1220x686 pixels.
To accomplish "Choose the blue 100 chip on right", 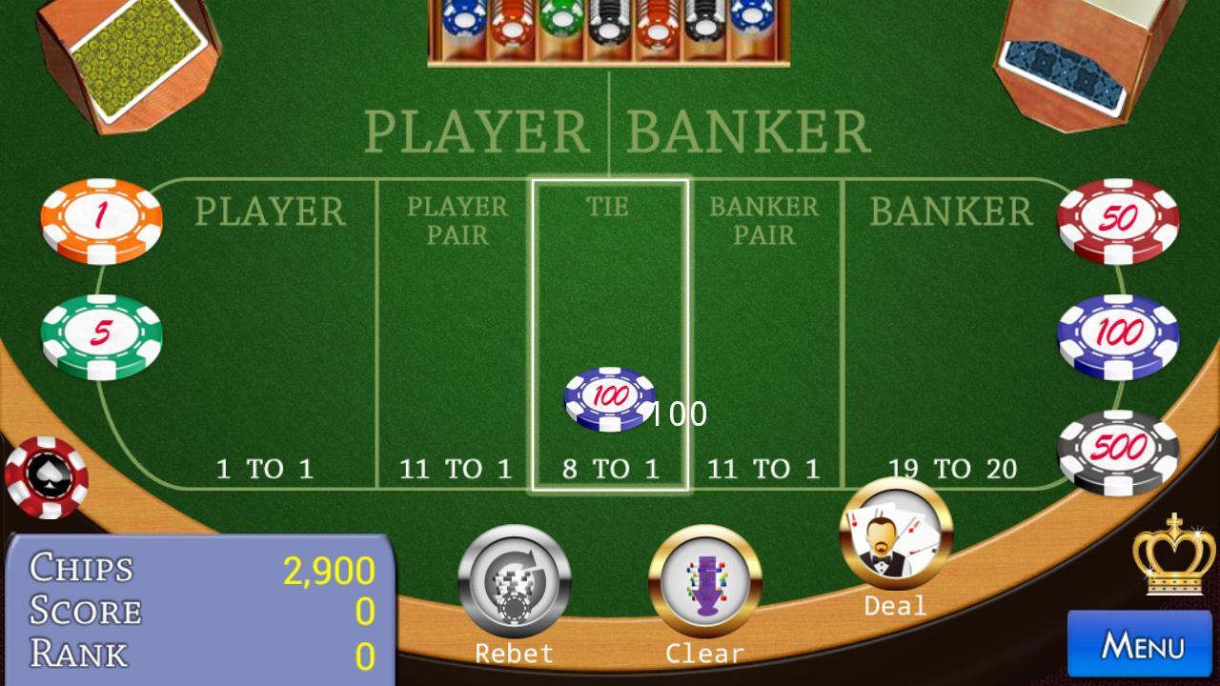I will click(x=1118, y=336).
